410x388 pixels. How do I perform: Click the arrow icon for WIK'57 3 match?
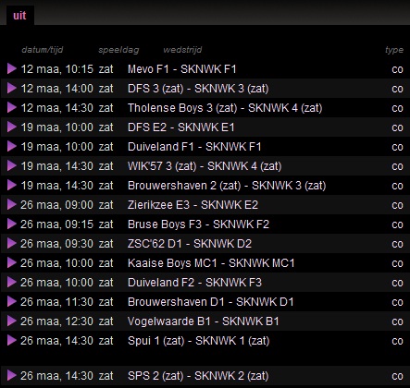(12, 165)
